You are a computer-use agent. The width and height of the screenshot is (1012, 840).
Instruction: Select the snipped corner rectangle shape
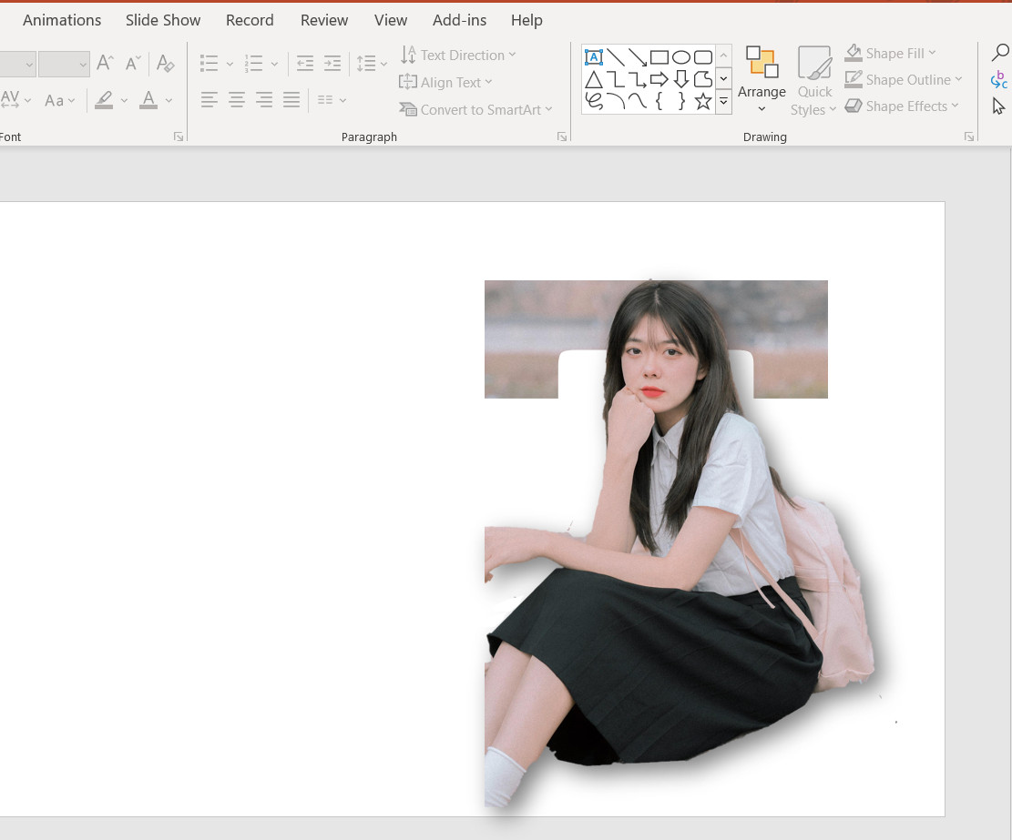[703, 79]
